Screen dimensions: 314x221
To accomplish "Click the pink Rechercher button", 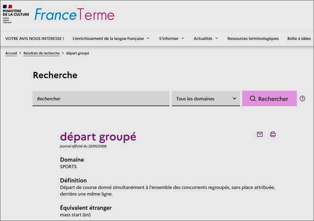I will tap(269, 98).
